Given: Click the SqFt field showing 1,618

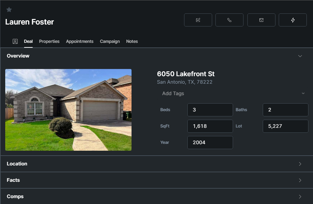Looking at the screenshot, I should [x=210, y=126].
